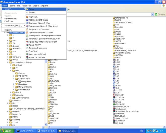This screenshot has width=166, height=133.
Task: Select the WINDOWS folder in file list
Action: (54, 118)
